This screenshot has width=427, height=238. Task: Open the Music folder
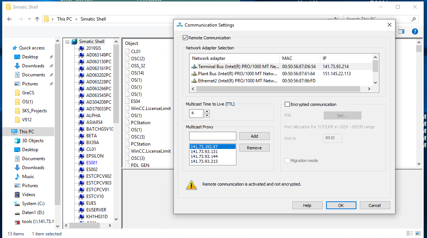click(x=28, y=177)
